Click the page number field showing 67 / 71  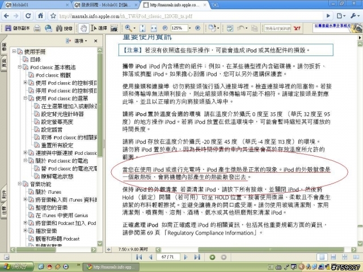point(168,257)
